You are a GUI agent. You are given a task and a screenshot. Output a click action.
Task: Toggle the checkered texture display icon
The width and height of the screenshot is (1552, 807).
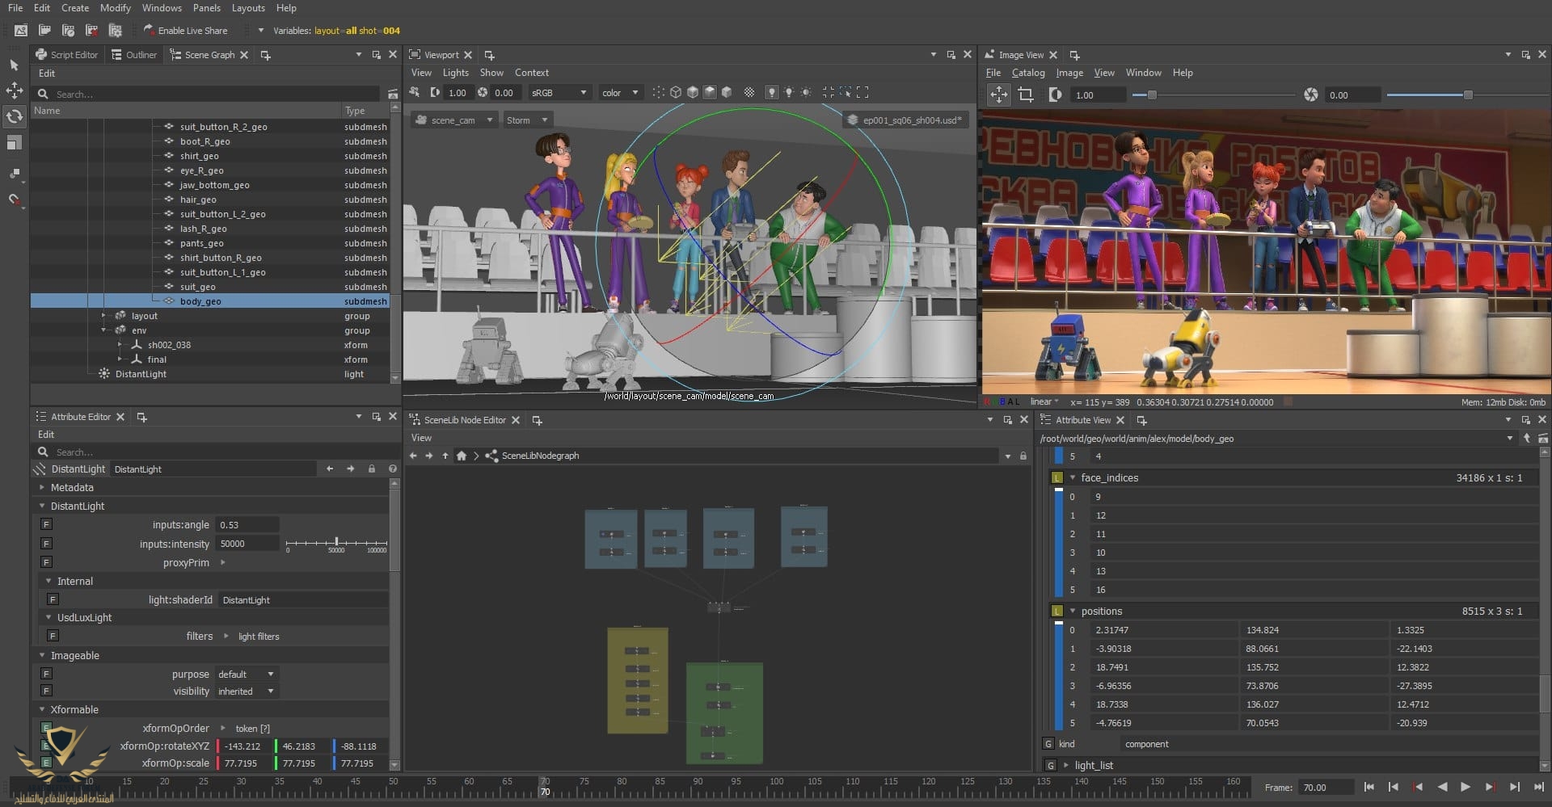point(749,93)
